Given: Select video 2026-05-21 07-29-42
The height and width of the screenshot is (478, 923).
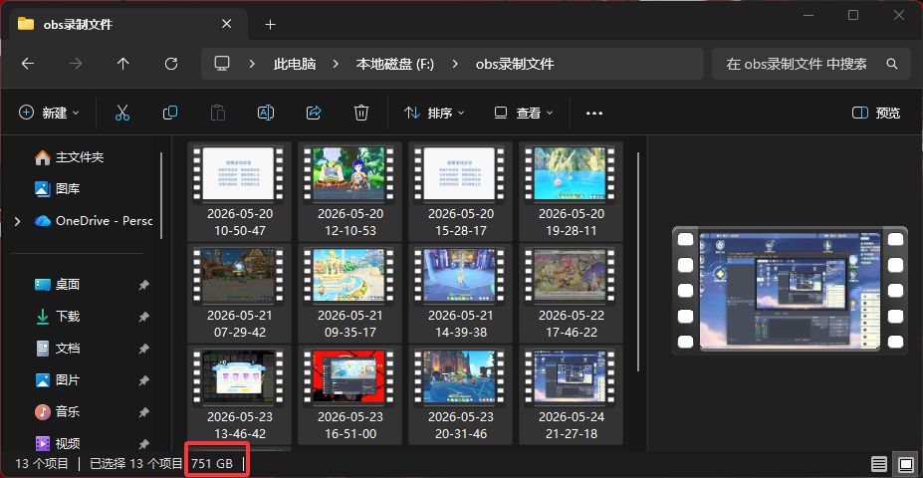Looking at the screenshot, I should [240, 293].
